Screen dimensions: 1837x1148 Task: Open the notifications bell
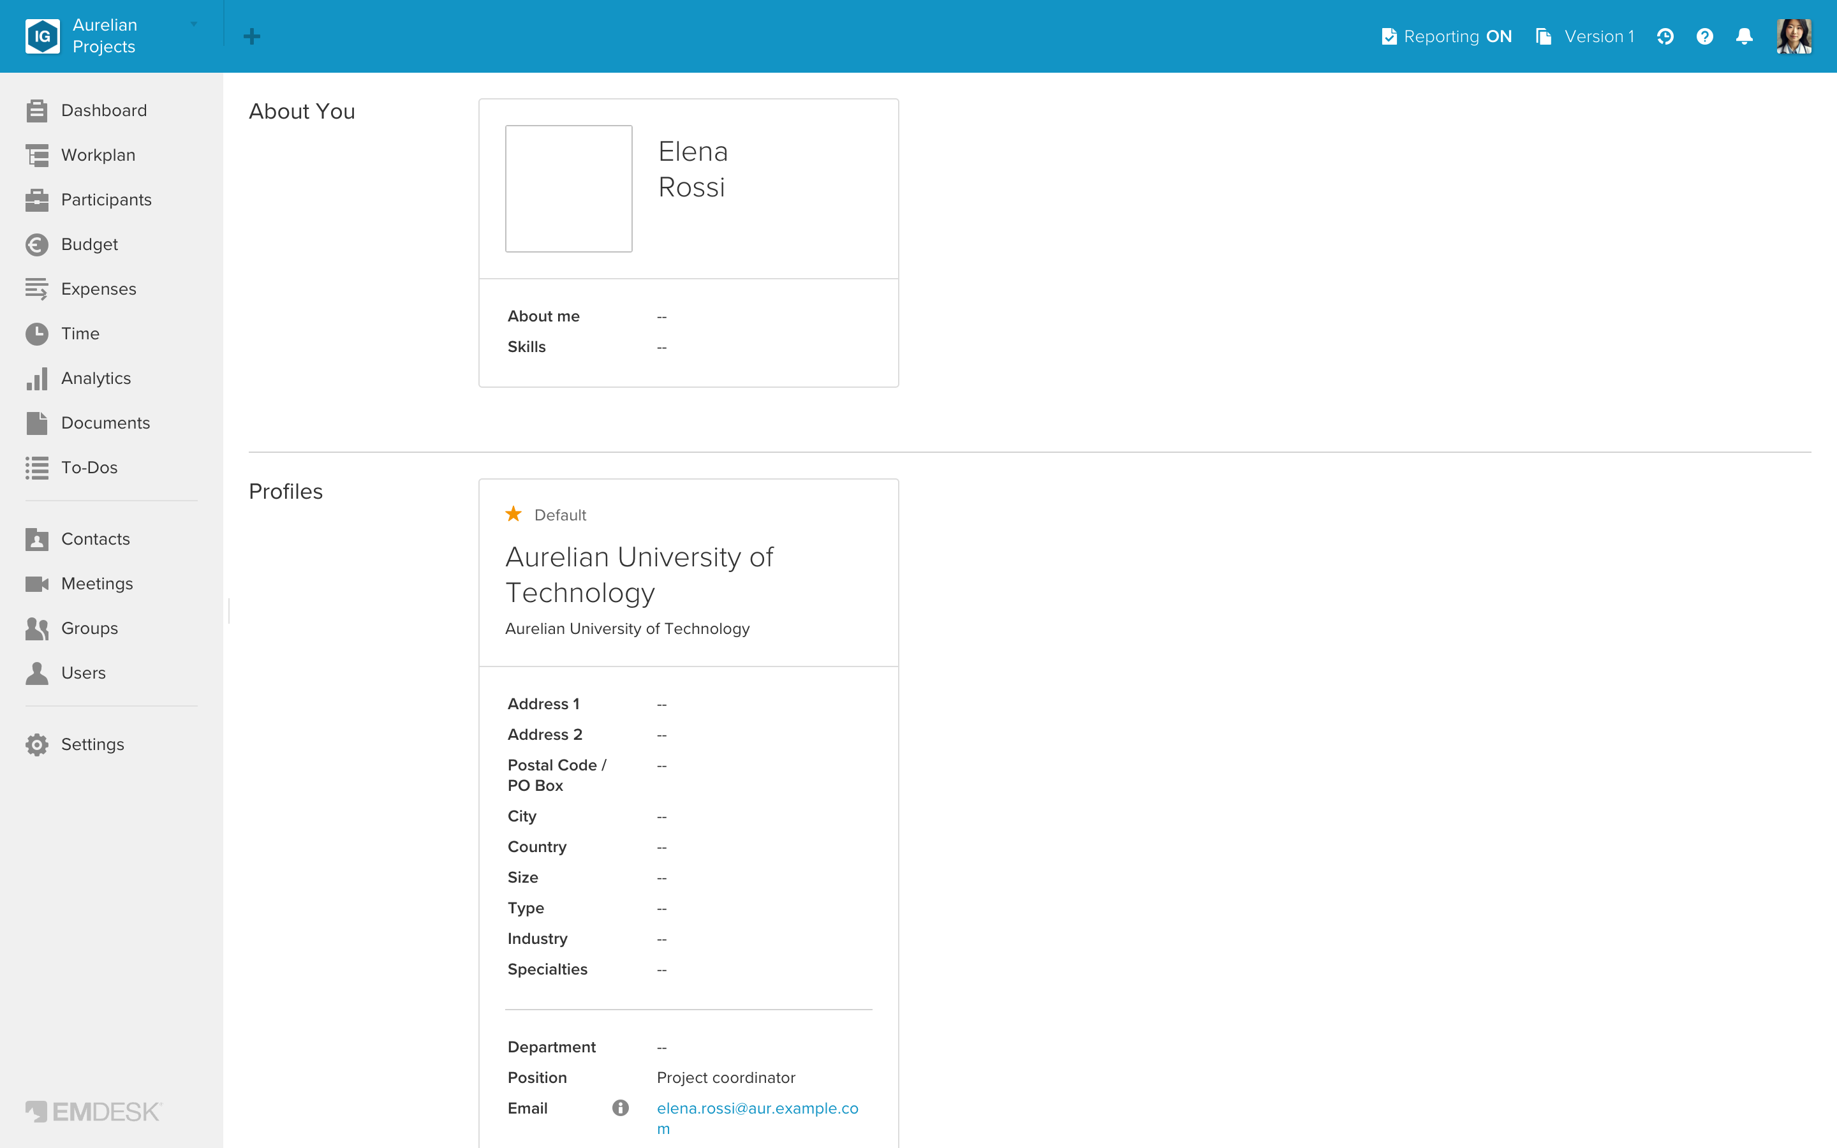(x=1745, y=36)
